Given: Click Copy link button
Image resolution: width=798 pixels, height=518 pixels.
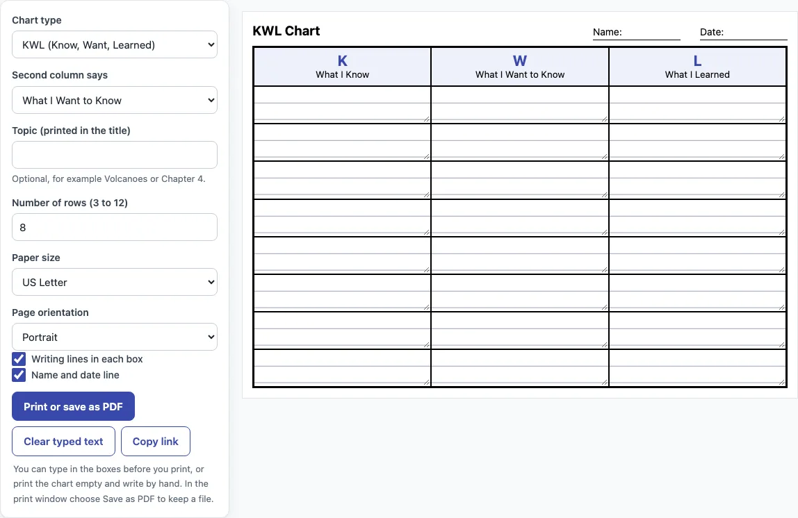Looking at the screenshot, I should (156, 441).
